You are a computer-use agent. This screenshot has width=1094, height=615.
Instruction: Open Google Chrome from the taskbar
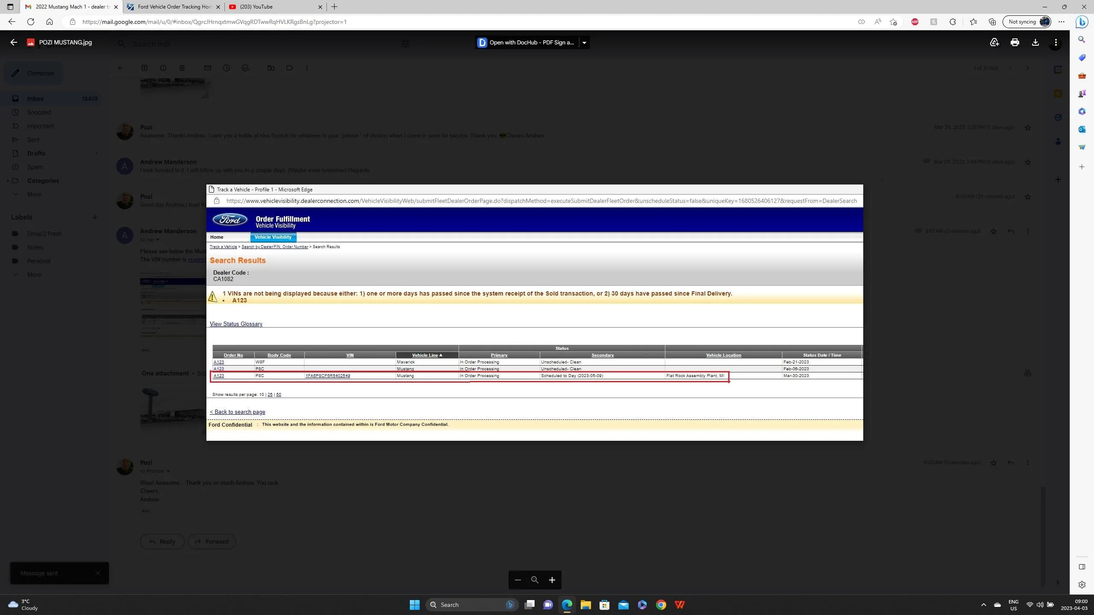tap(661, 605)
